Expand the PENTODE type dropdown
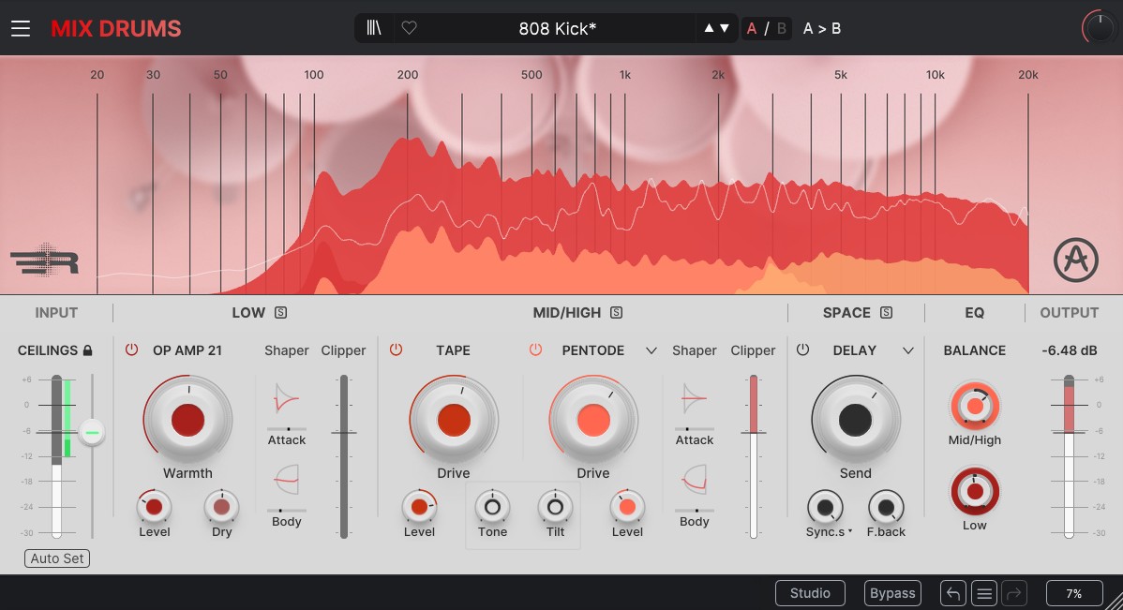This screenshot has width=1123, height=610. pyautogui.click(x=651, y=350)
